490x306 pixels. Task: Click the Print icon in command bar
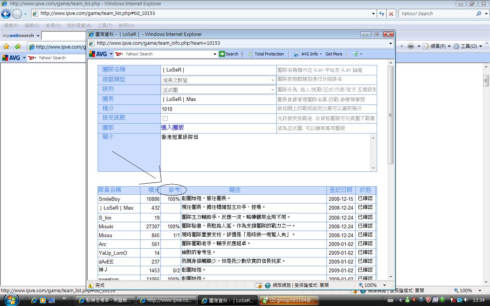click(411, 46)
